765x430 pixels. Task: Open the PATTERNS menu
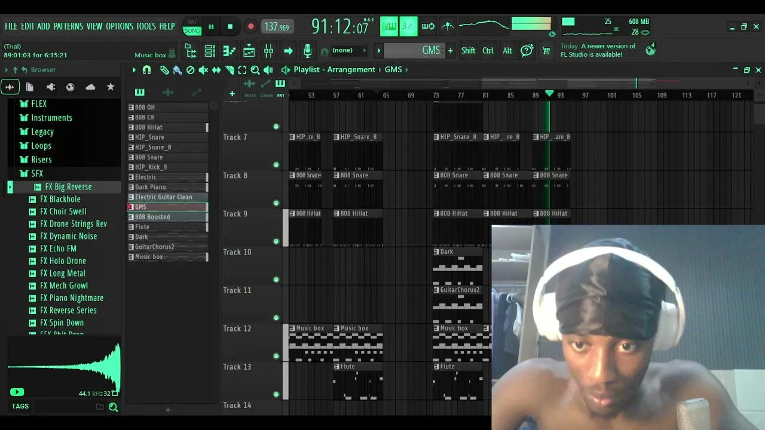[x=68, y=26]
